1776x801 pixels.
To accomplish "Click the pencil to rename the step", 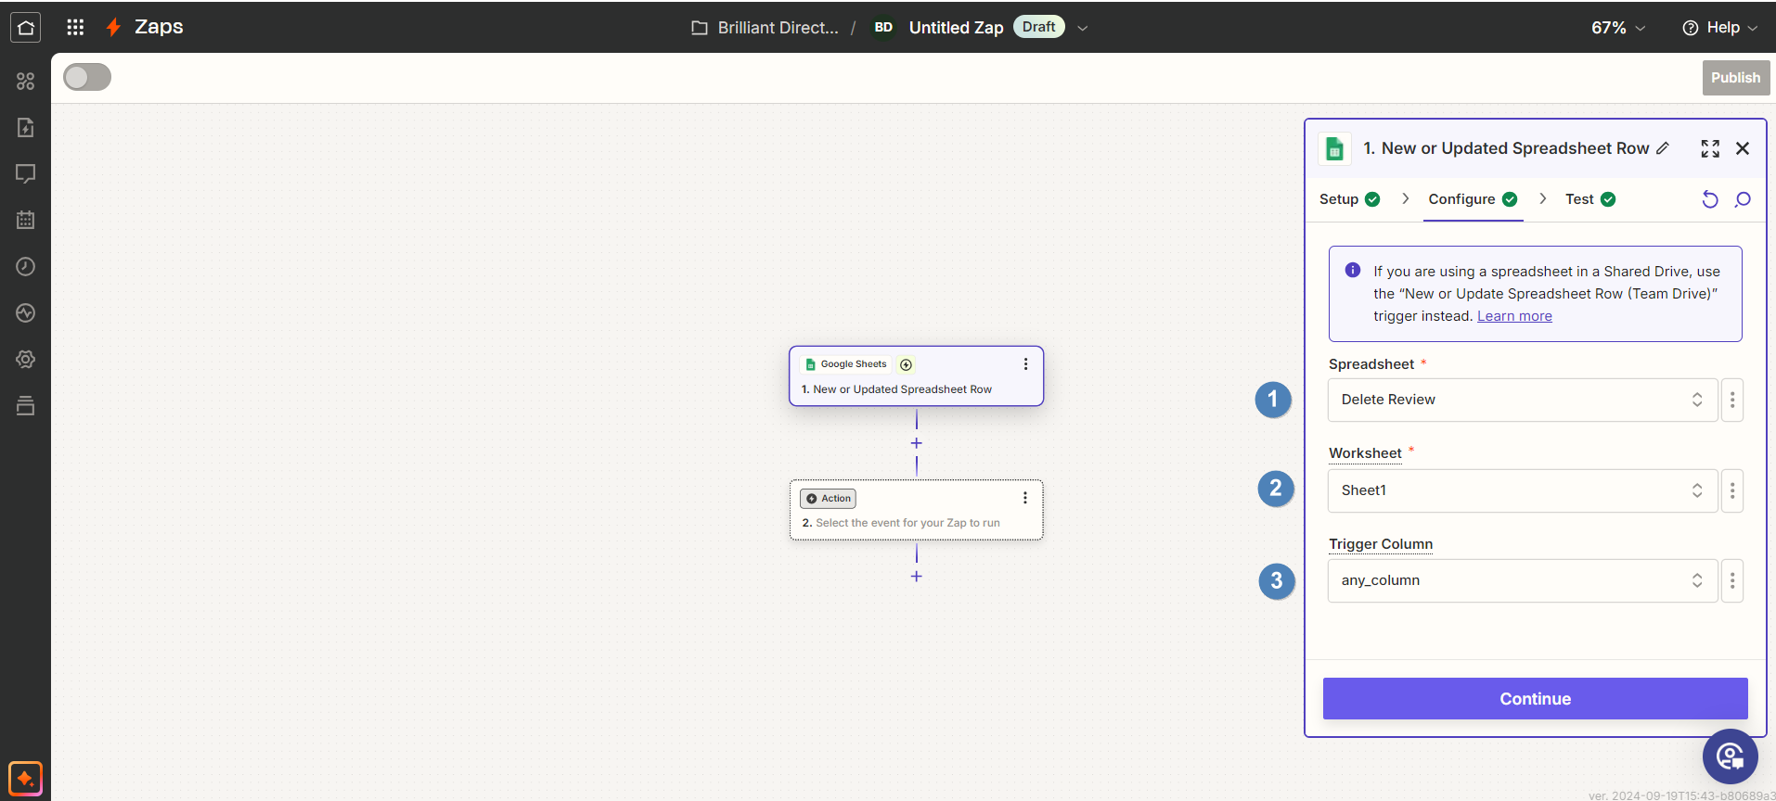I will point(1663,148).
